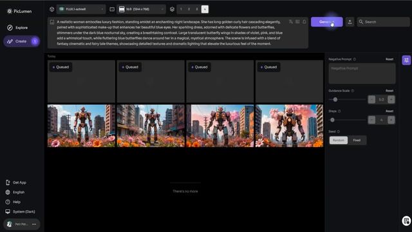Screen dimensions: 412x232
Task: Set image count to 2
Action: (x=189, y=9)
